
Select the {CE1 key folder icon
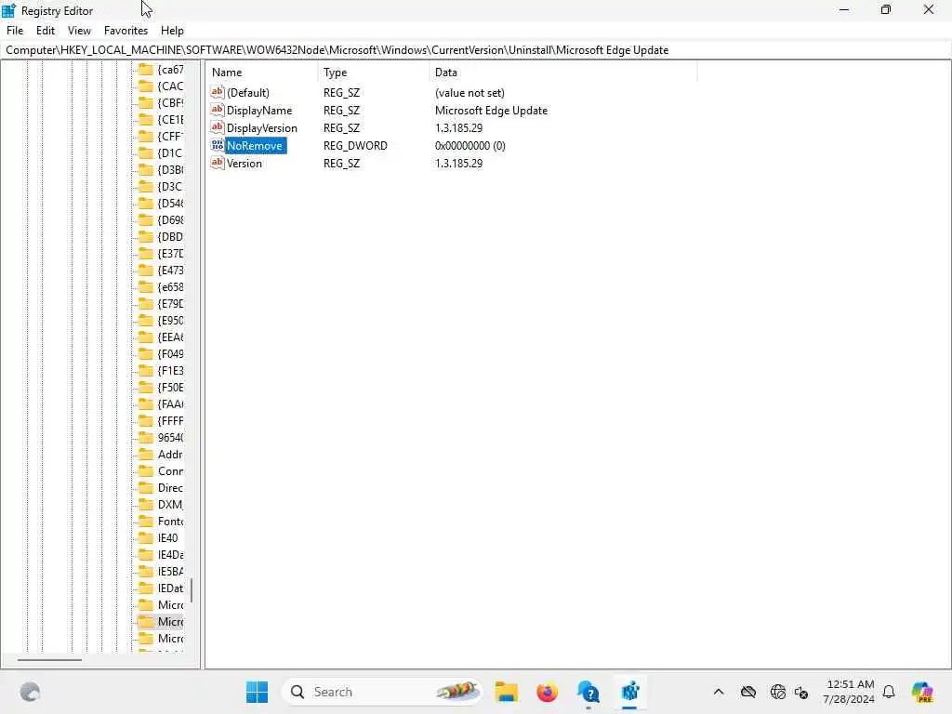(146, 120)
